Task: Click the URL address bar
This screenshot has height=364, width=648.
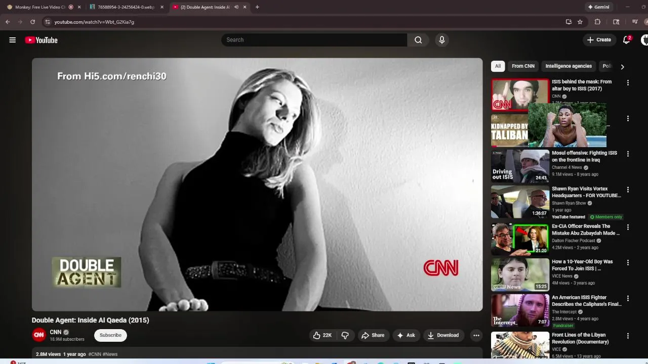Action: click(304, 22)
